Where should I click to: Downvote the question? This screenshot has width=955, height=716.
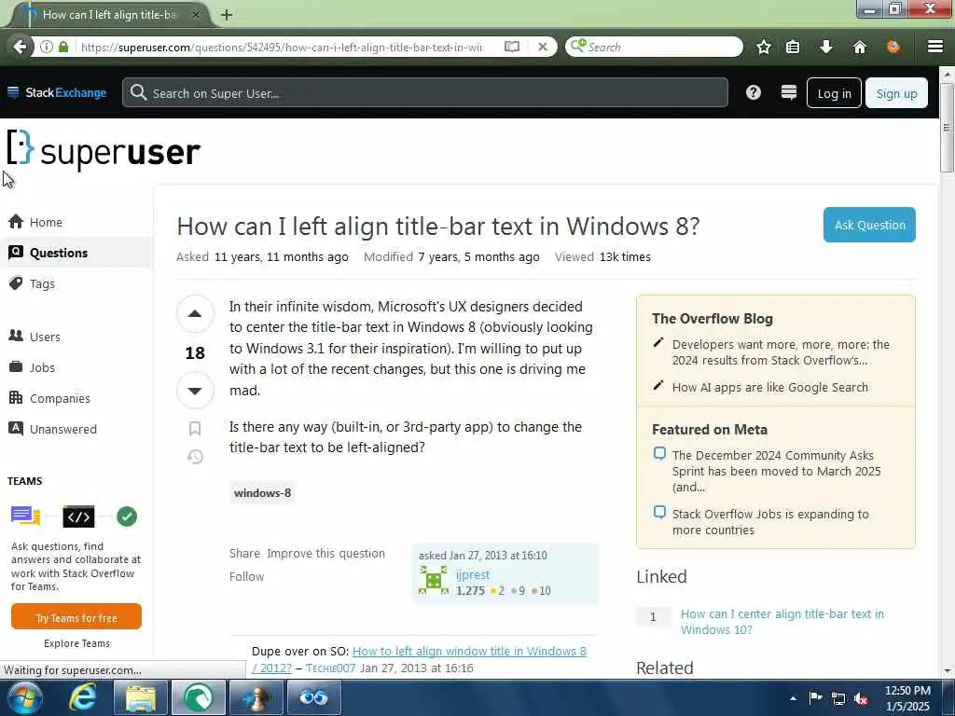point(195,391)
